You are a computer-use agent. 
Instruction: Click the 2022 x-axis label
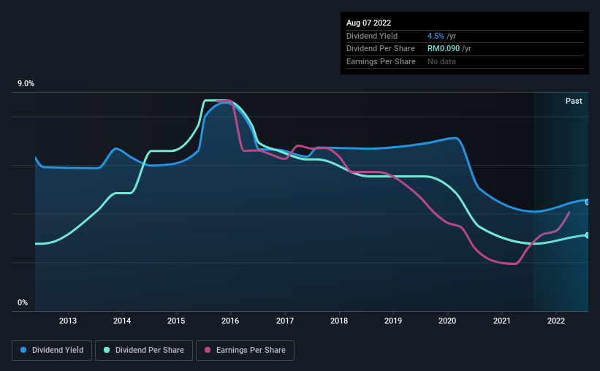[556, 321]
